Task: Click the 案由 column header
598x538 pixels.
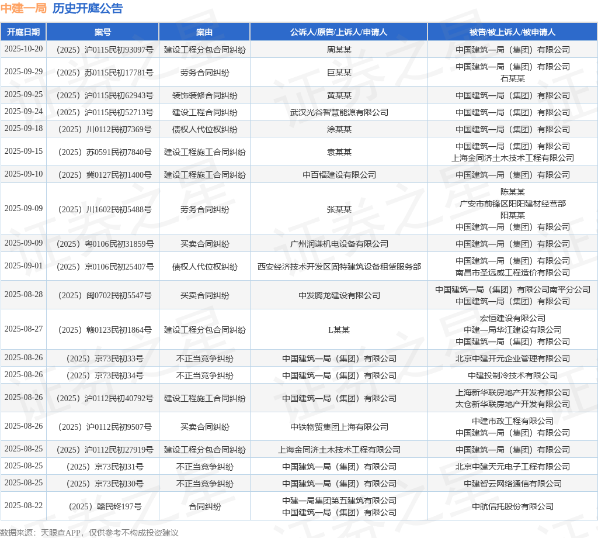Action: (x=204, y=32)
